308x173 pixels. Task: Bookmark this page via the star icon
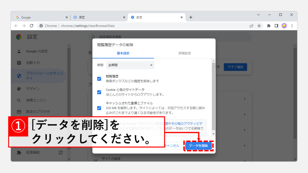tap(259, 26)
